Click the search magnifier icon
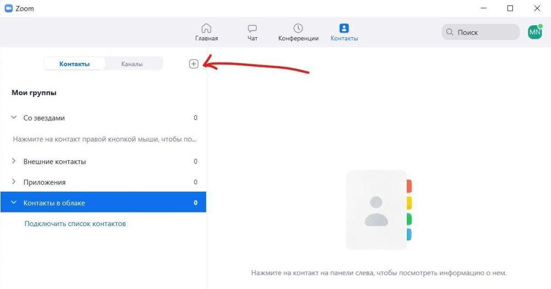The width and height of the screenshot is (551, 289). tap(449, 32)
